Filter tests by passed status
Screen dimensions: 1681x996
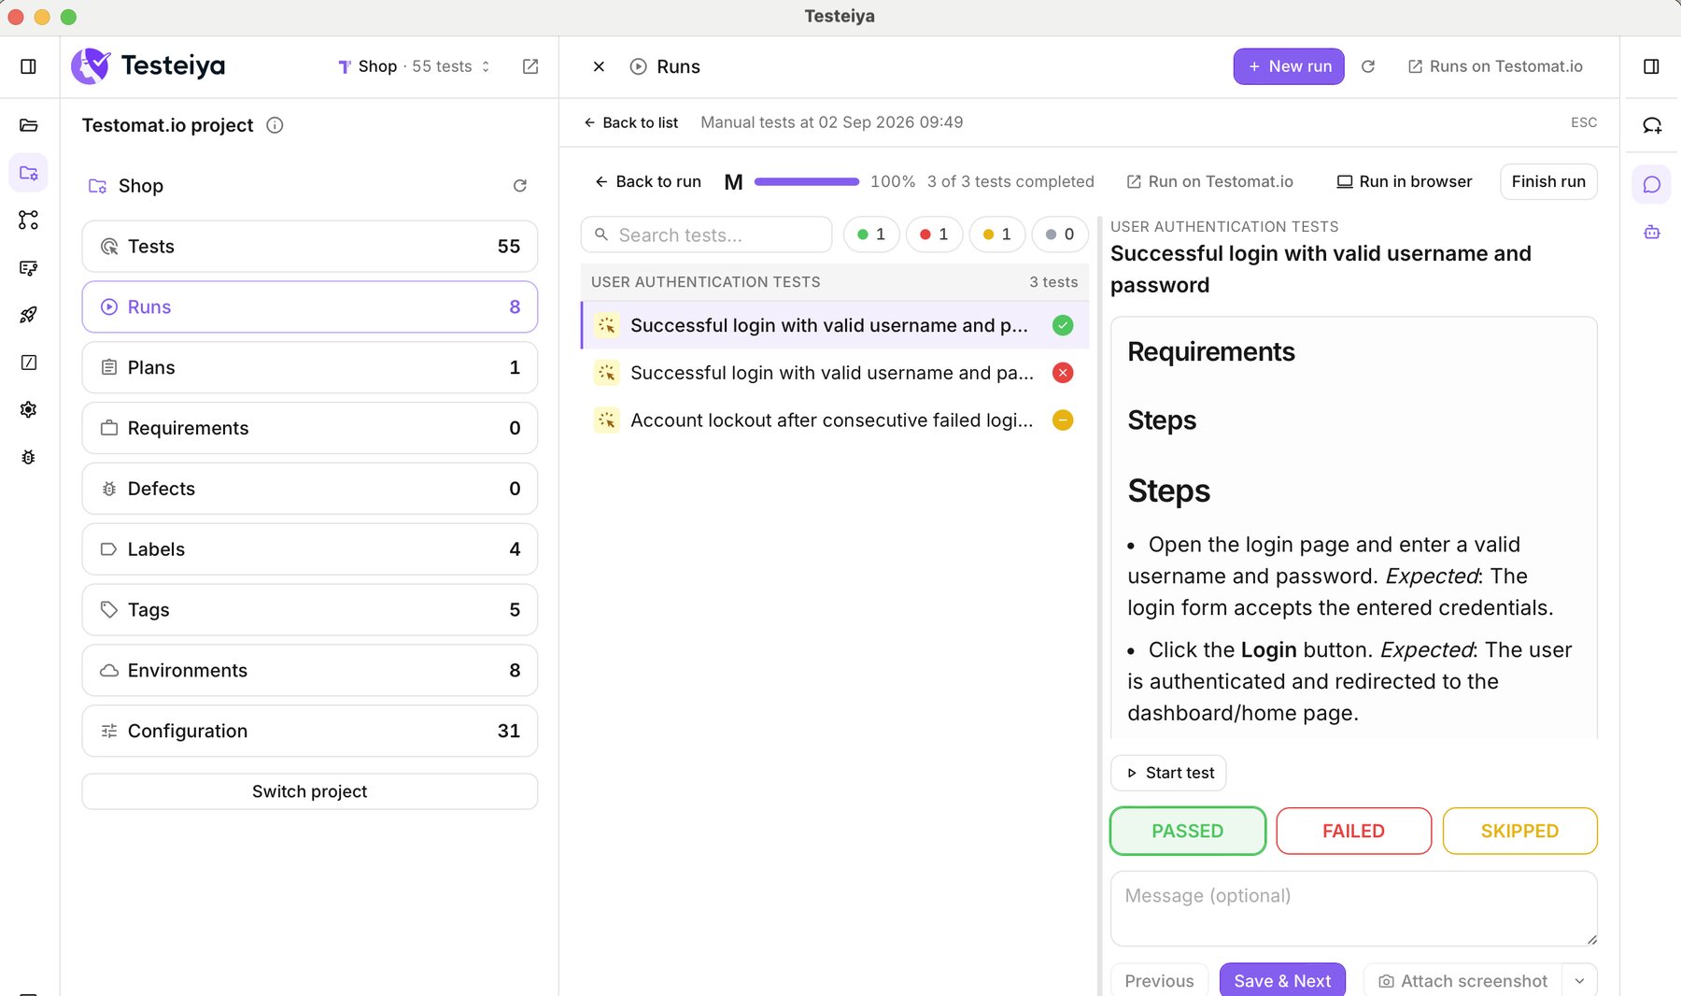click(871, 235)
